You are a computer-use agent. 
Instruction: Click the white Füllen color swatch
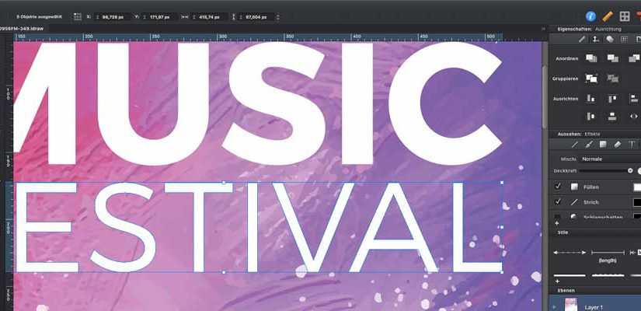click(x=637, y=187)
